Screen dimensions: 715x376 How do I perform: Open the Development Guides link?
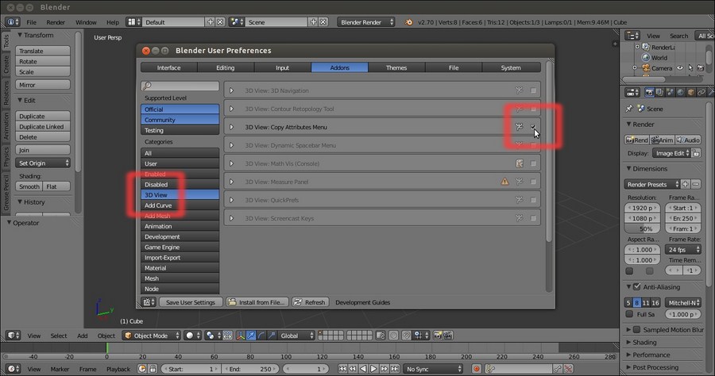(362, 302)
